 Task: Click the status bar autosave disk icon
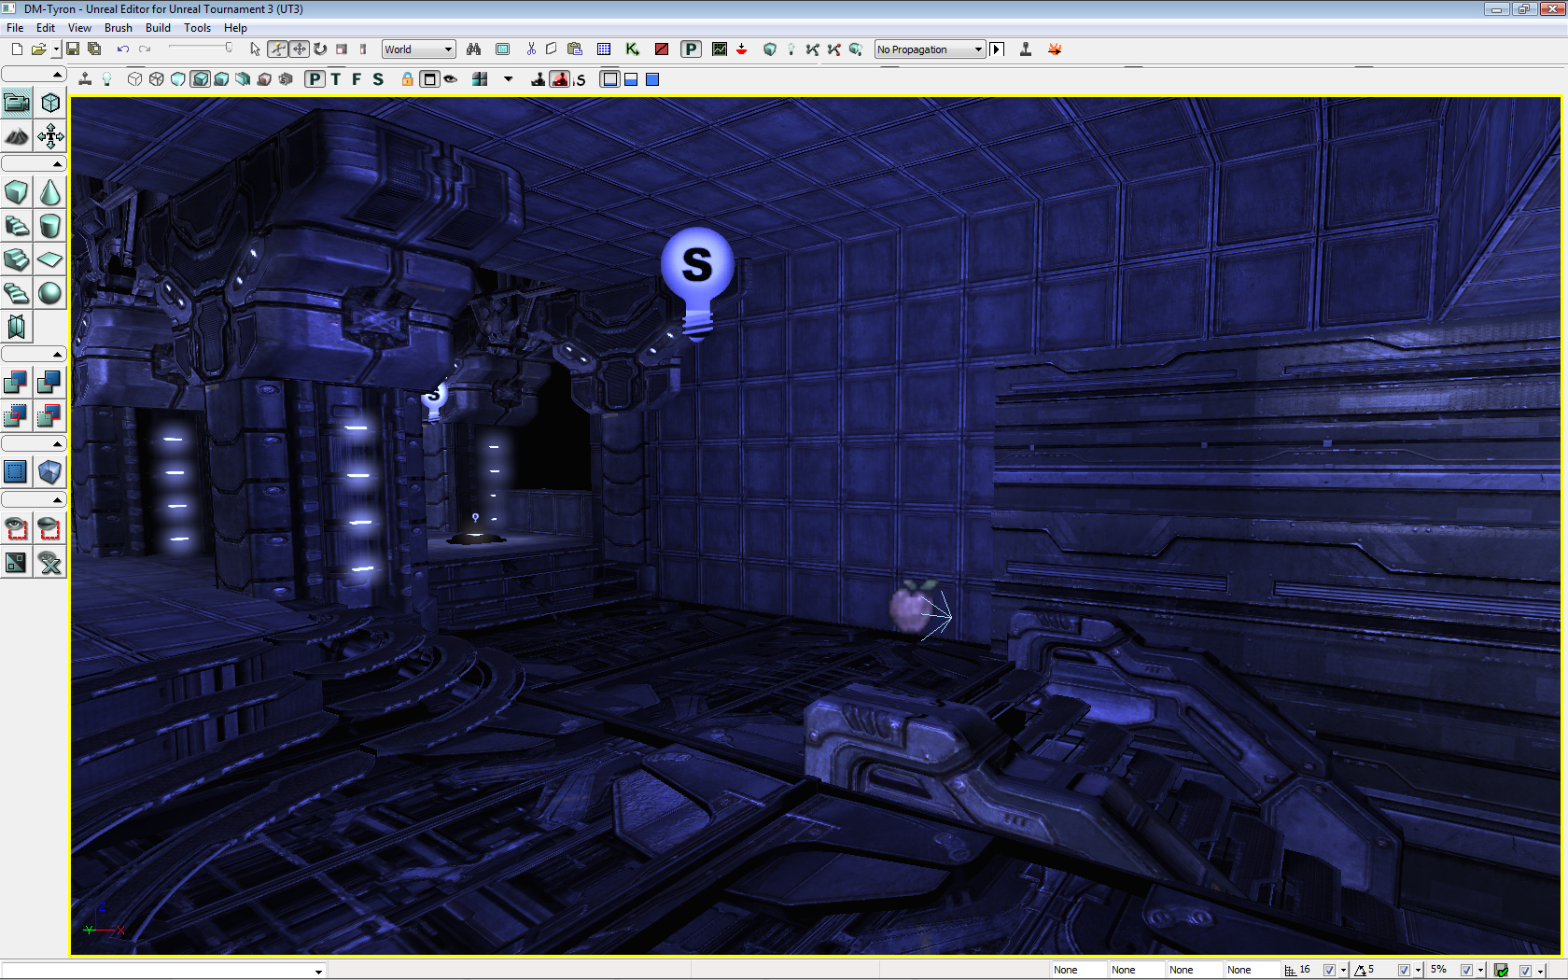tap(1501, 970)
